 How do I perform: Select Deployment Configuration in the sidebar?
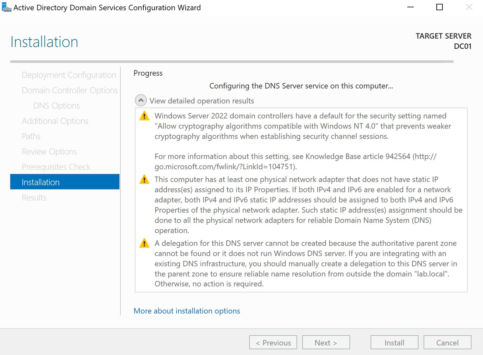coord(69,75)
